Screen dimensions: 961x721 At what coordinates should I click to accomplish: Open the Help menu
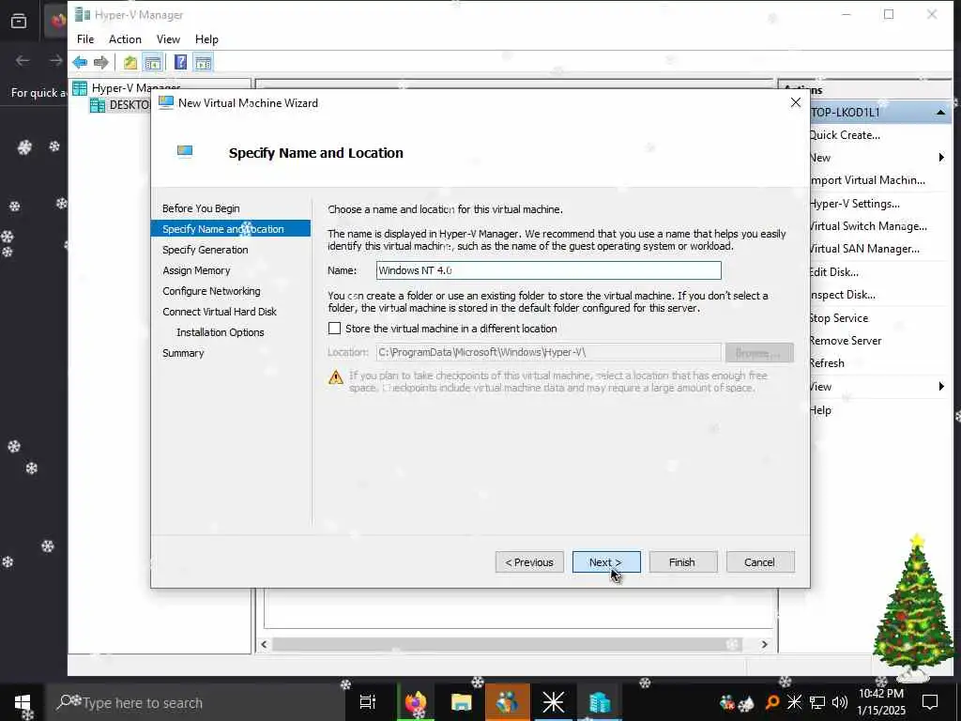[x=206, y=39]
